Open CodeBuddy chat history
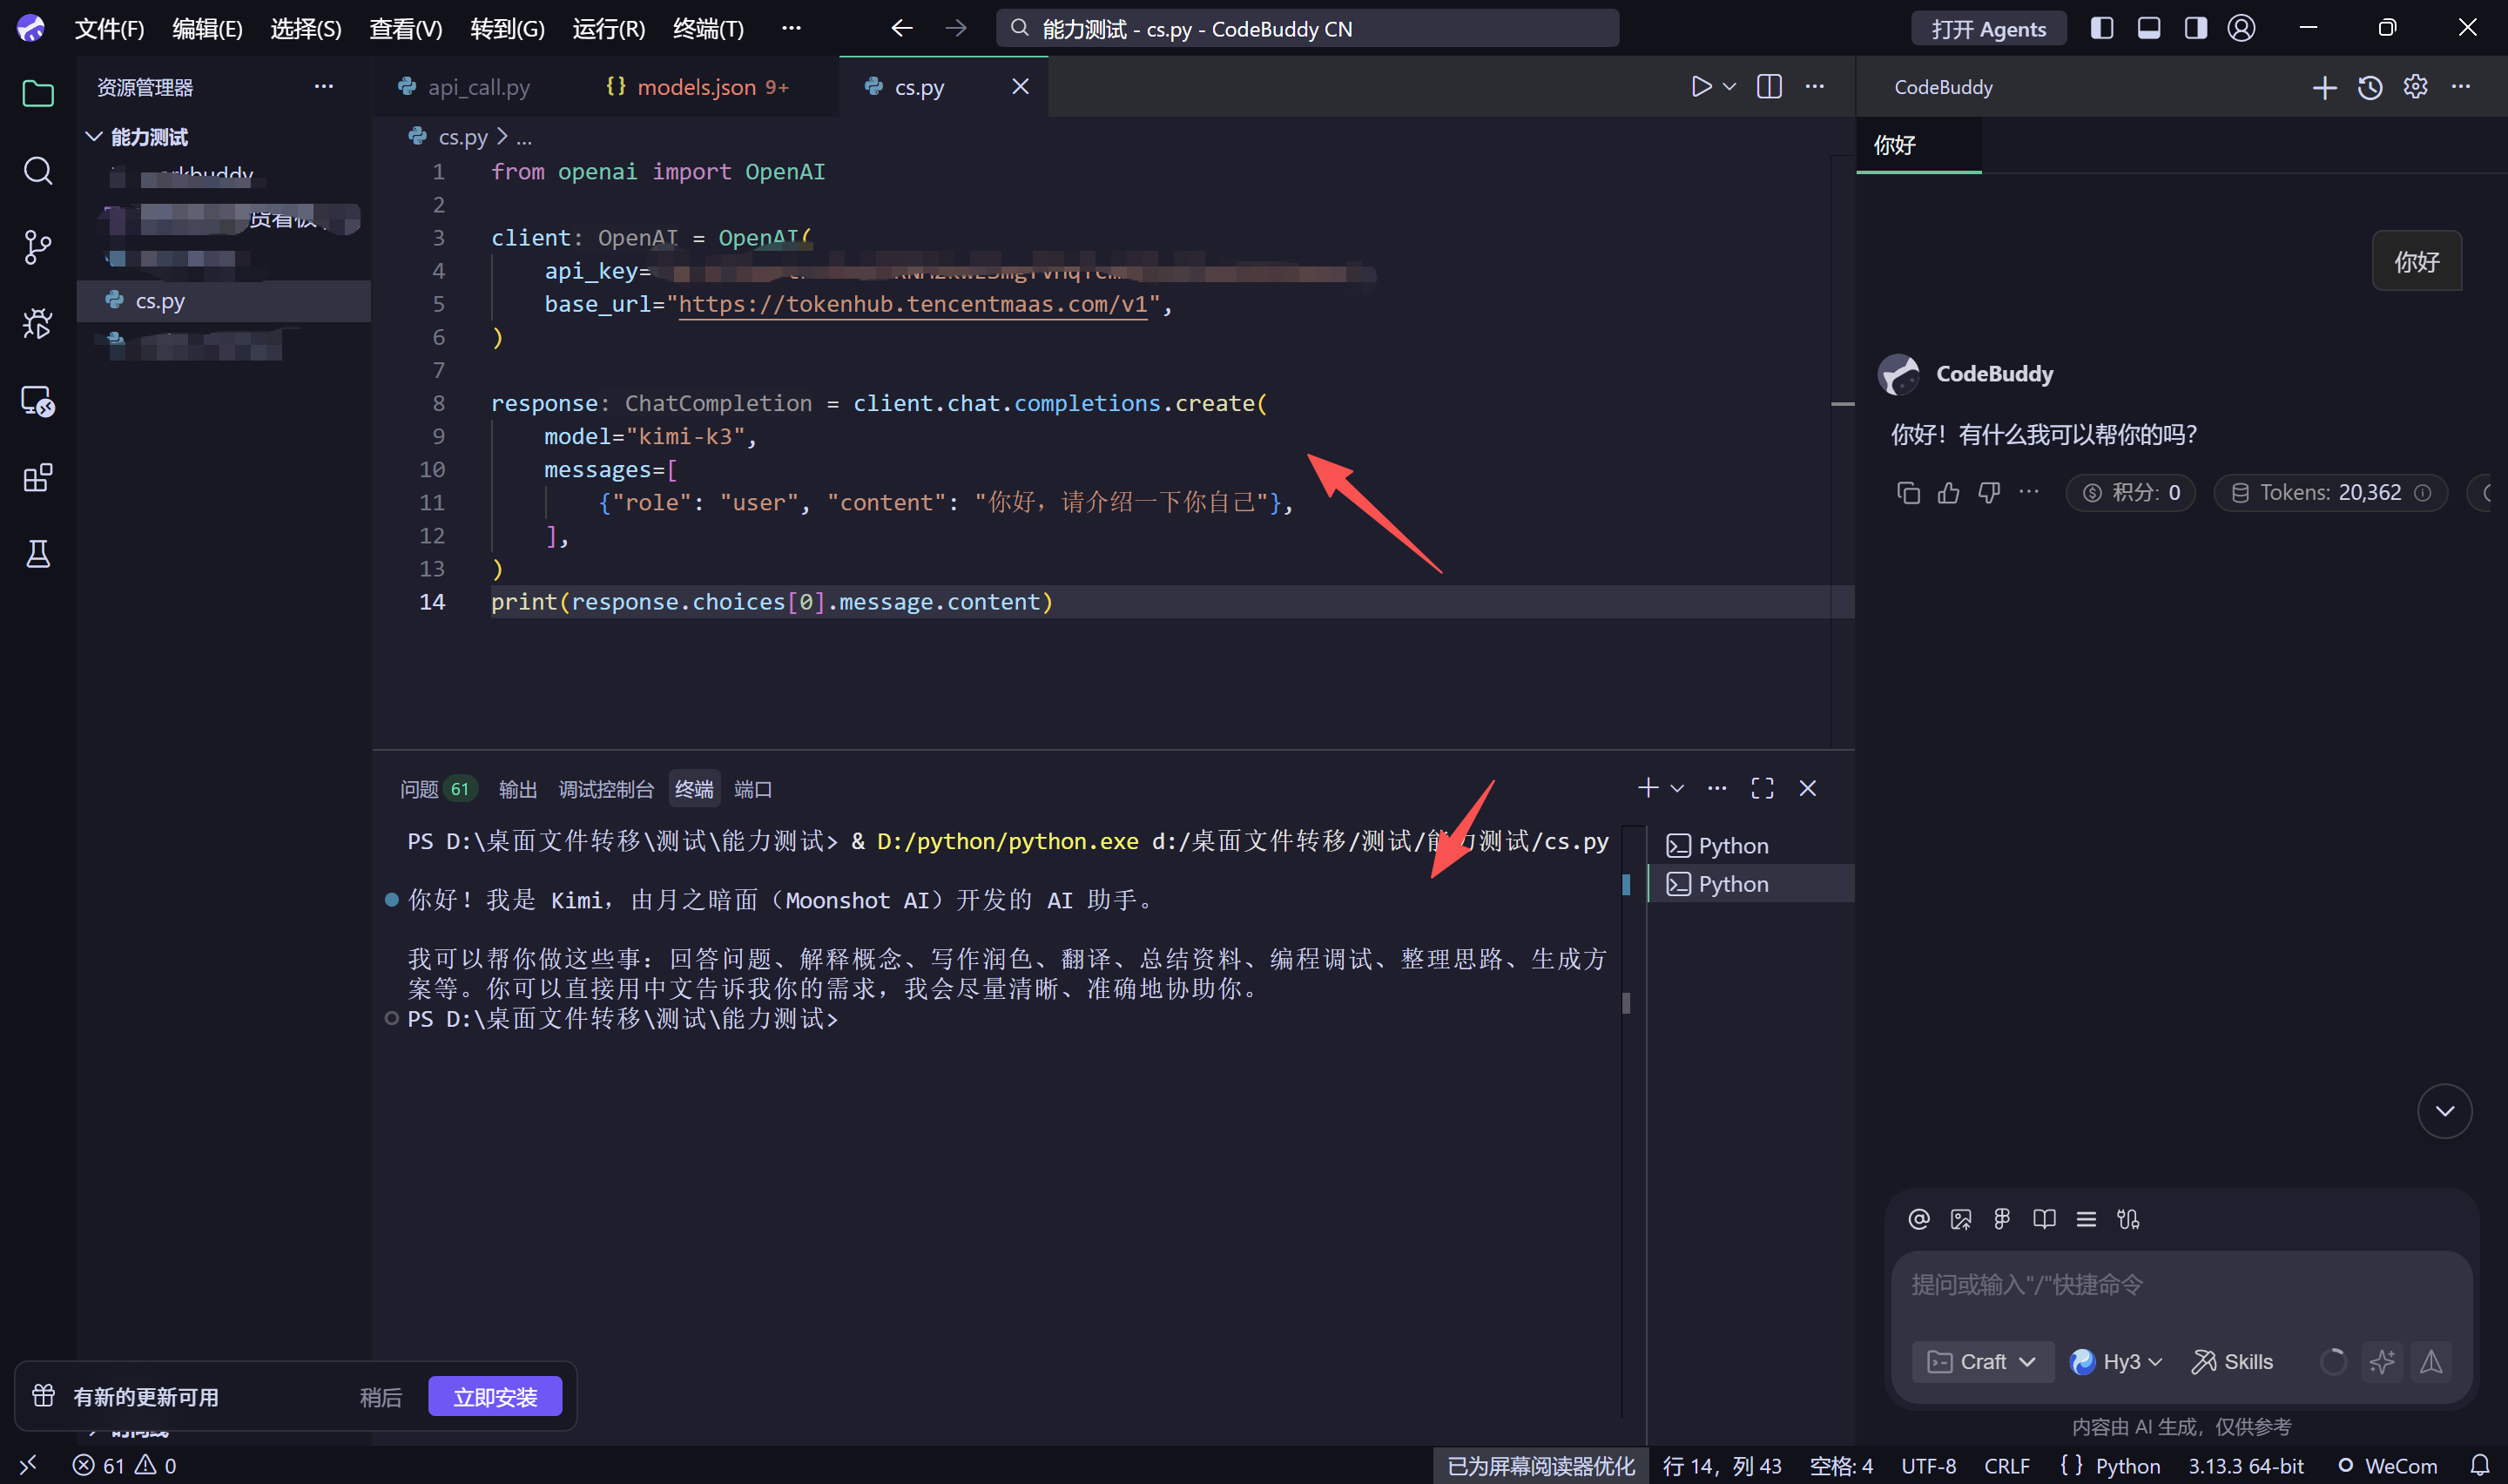The image size is (2508, 1484). [2370, 88]
